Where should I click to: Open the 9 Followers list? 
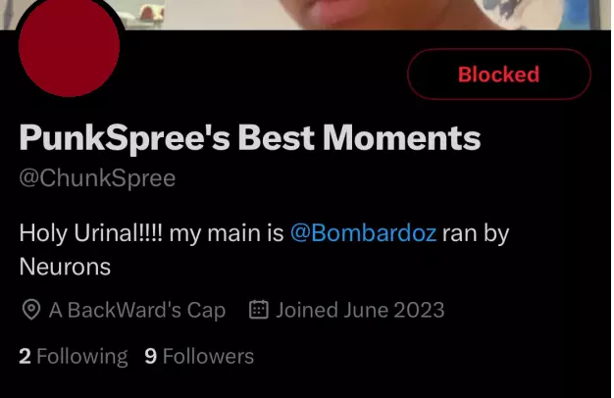[199, 357]
